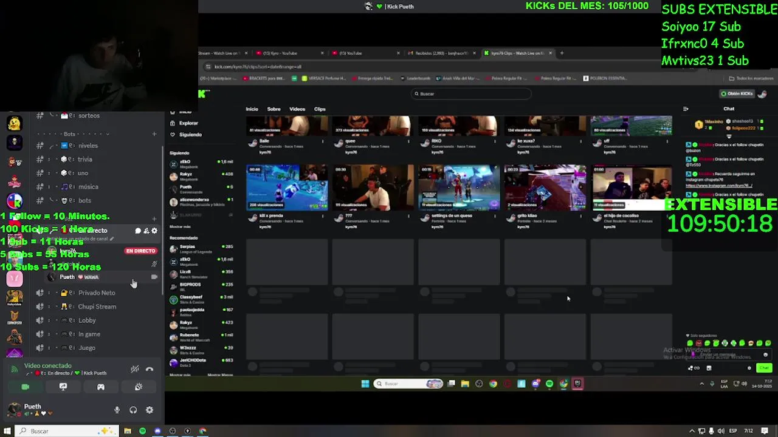Open the Discord trivia channel
This screenshot has height=437, width=778.
click(x=97, y=159)
